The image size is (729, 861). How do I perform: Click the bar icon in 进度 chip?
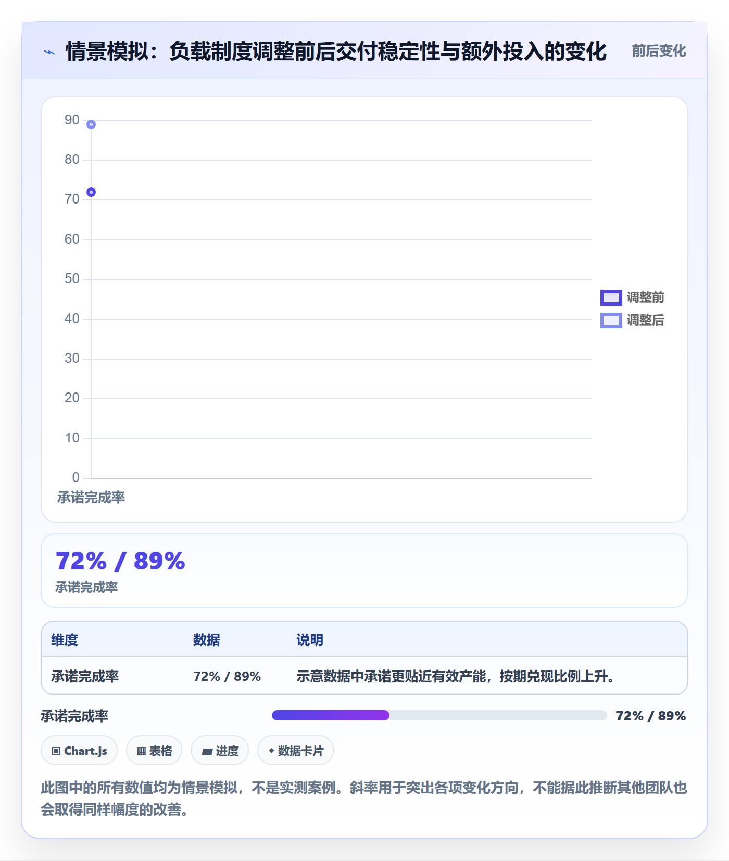tap(207, 751)
